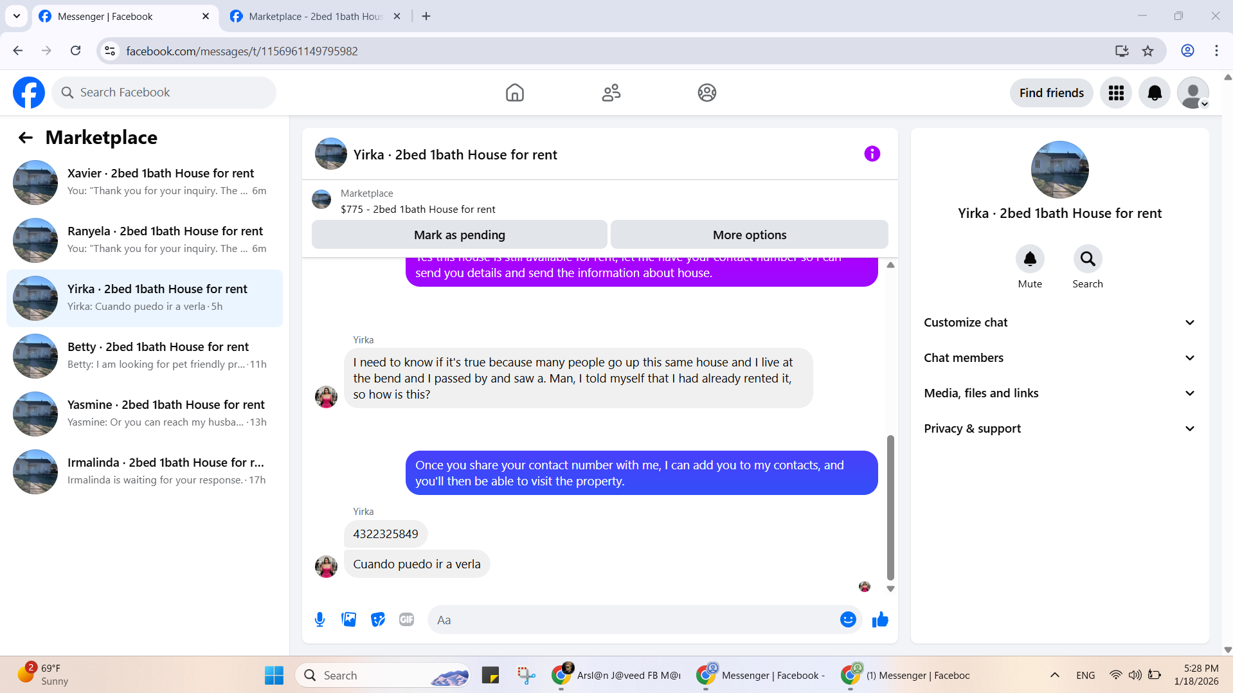The width and height of the screenshot is (1233, 693).
Task: Open Yirka's chat header title
Action: 455,155
